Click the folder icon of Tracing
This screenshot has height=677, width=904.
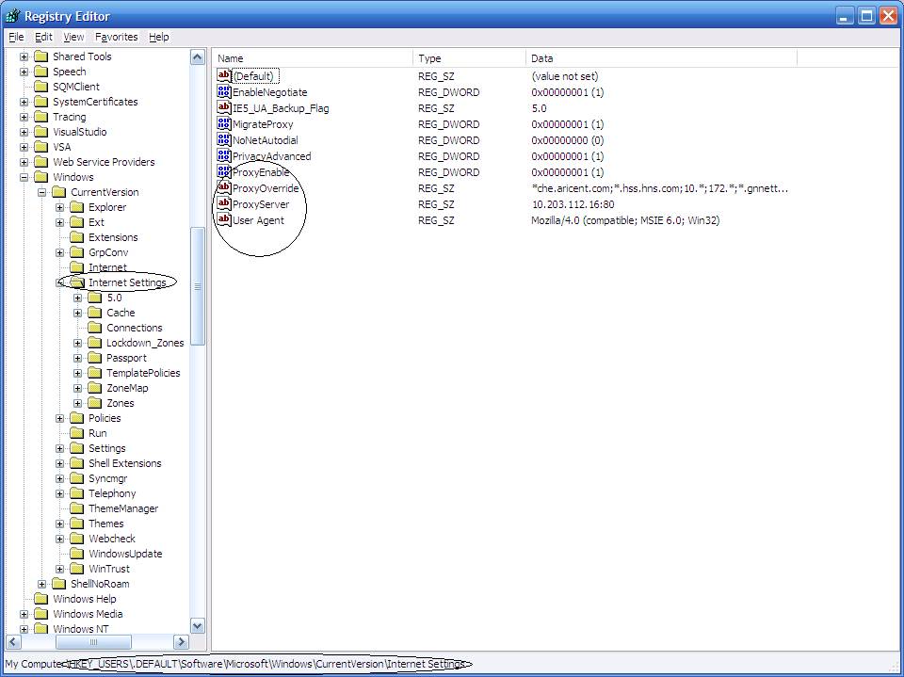[40, 117]
